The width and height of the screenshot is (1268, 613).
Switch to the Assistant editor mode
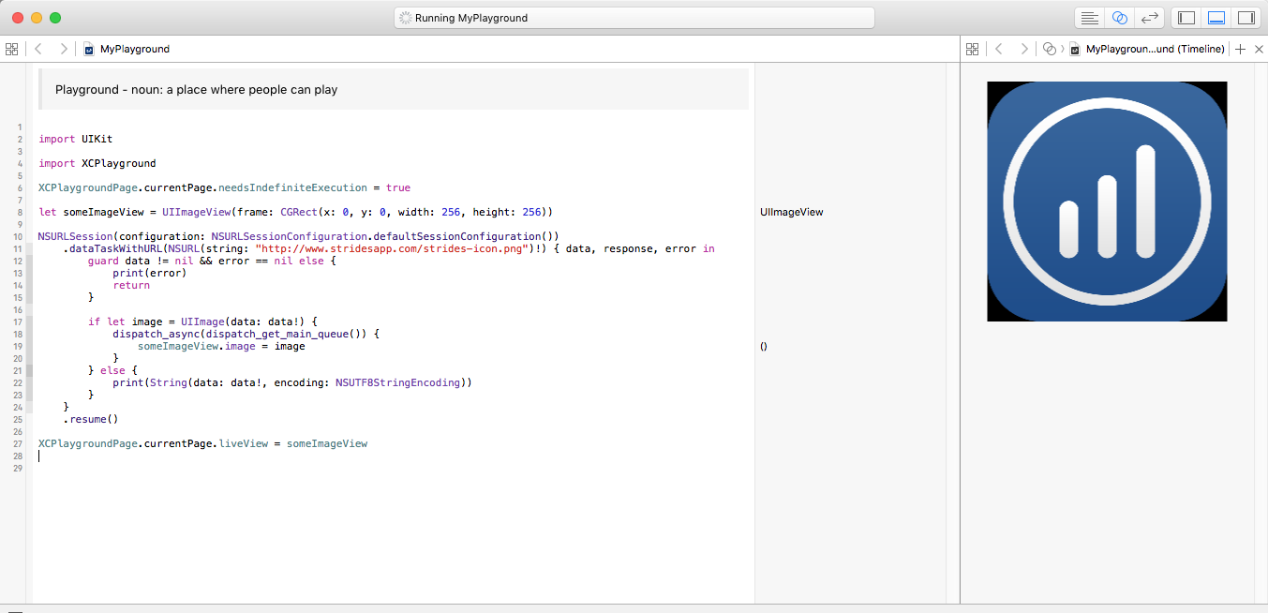[x=1119, y=18]
